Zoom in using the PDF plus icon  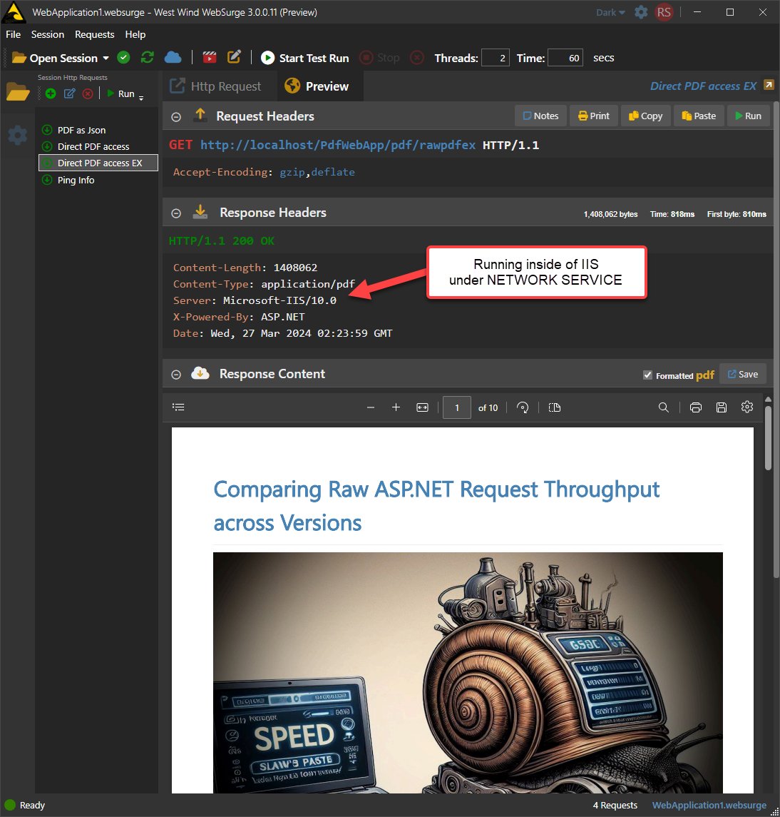tap(396, 407)
